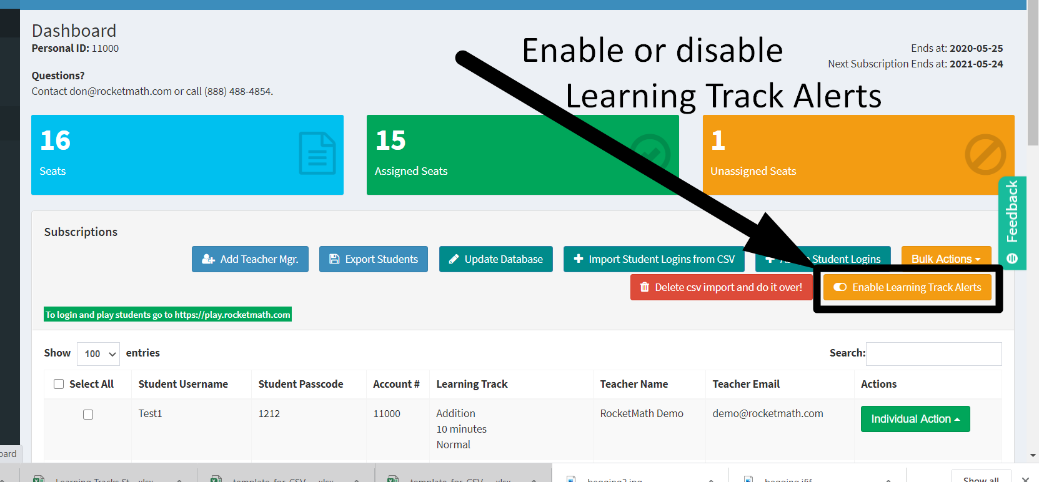The width and height of the screenshot is (1039, 482).
Task: Click the trash icon on Delete csv import
Action: (x=644, y=287)
